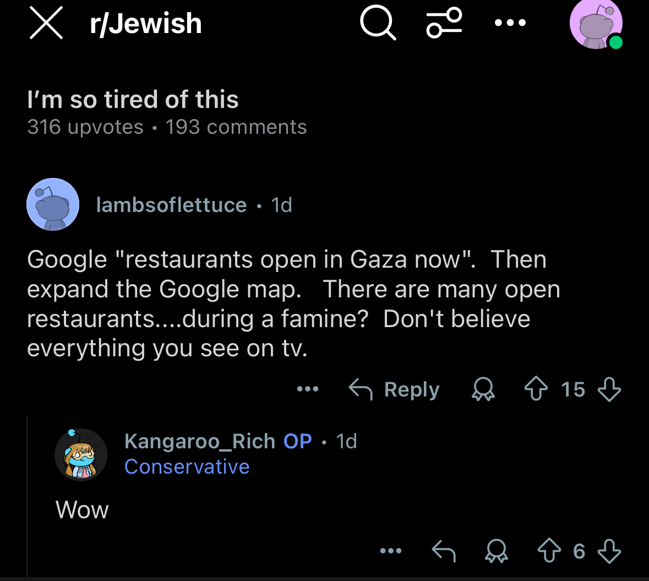Open lambsoflettuce username profile
The image size is (649, 581).
tap(171, 205)
